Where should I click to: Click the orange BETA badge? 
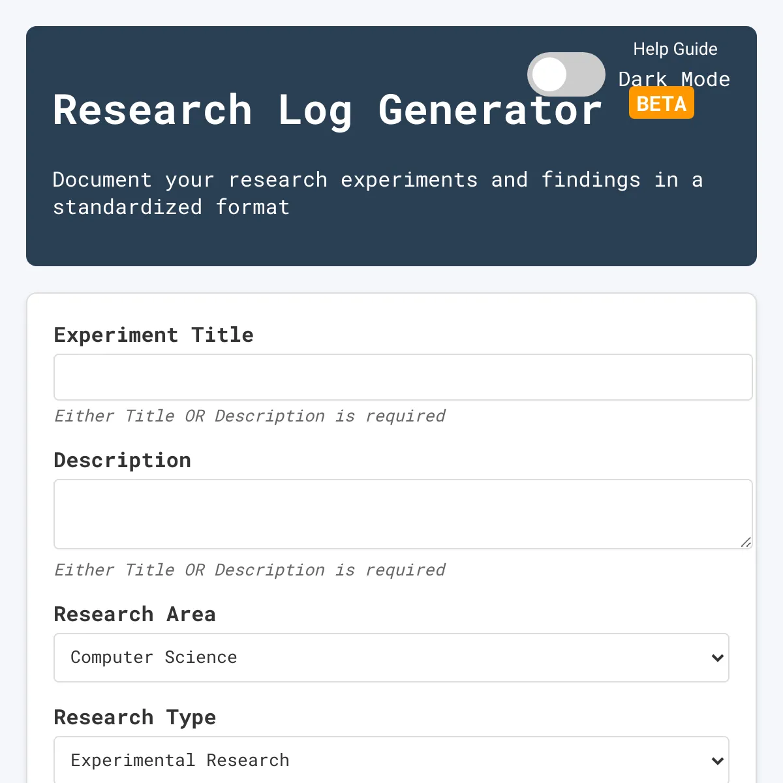661,104
